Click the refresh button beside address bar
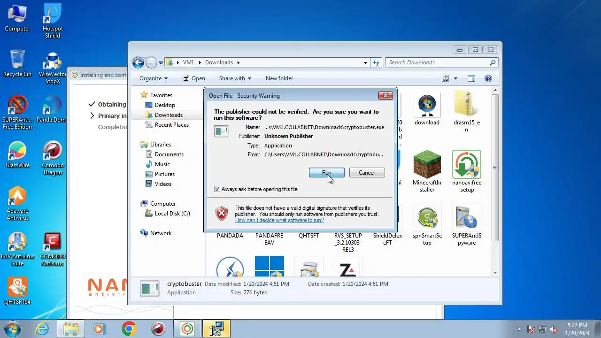This screenshot has width=601, height=338. 376,62
